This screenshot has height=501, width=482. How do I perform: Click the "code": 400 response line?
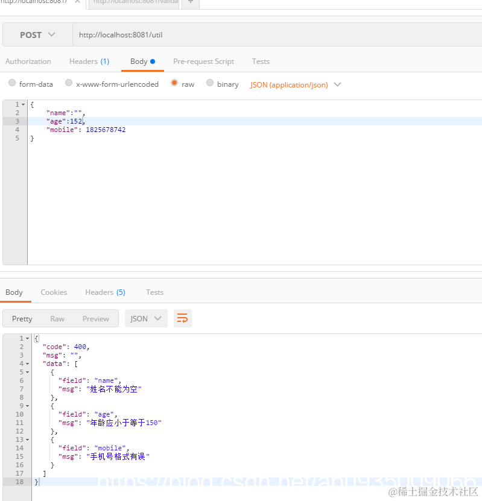click(x=66, y=347)
